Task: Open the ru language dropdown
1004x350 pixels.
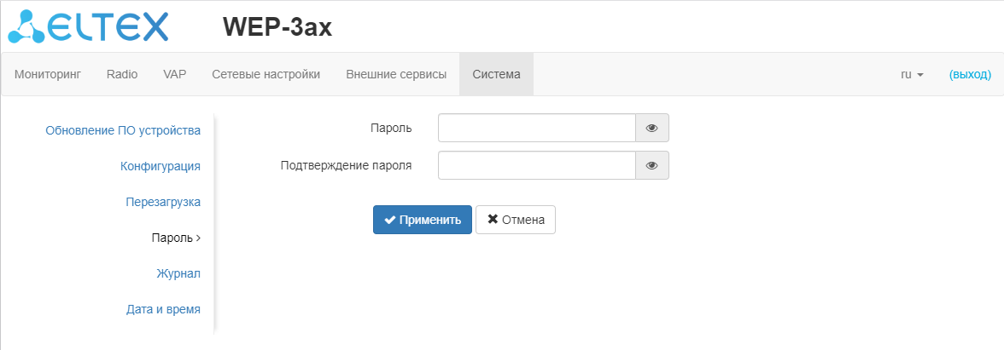Action: (912, 74)
